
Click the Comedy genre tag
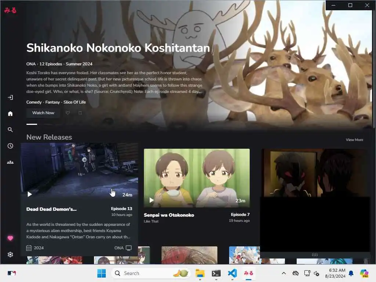click(34, 102)
